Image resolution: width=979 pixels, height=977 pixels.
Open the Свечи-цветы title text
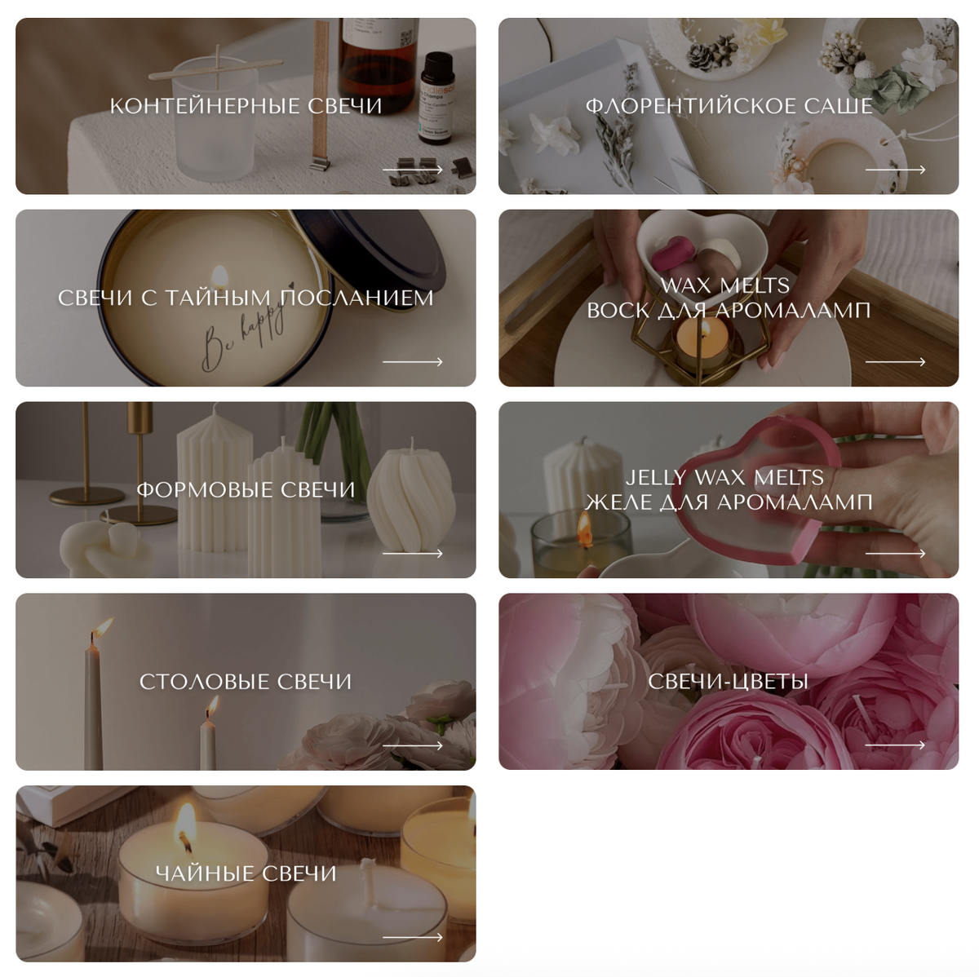pos(729,682)
